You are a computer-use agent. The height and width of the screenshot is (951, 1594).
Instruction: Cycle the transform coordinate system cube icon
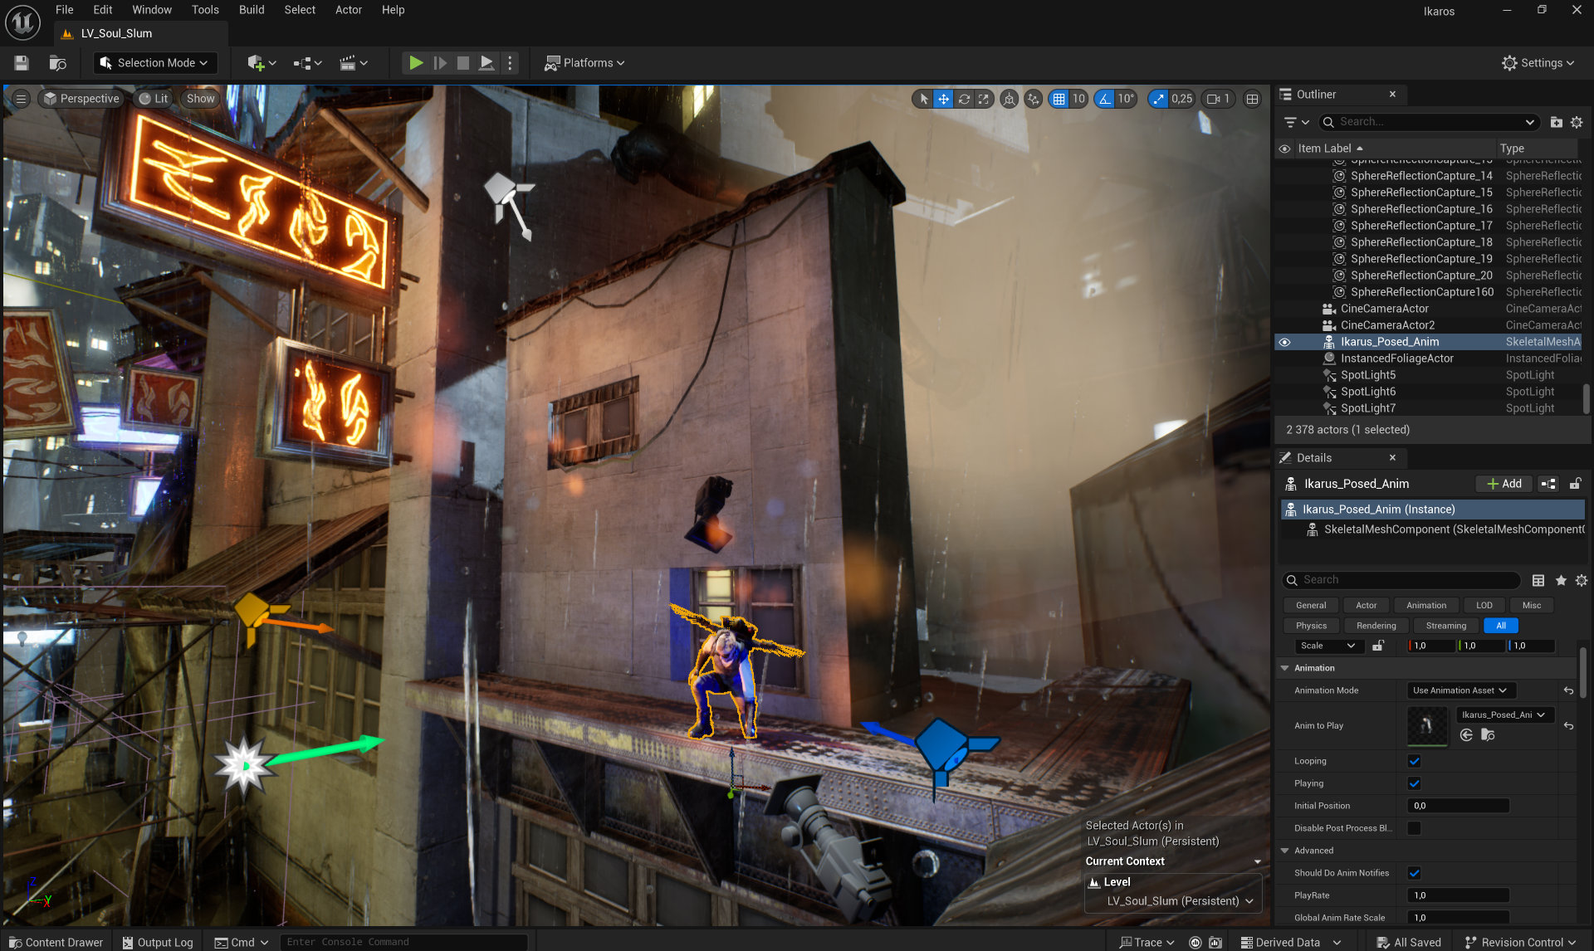[1009, 99]
